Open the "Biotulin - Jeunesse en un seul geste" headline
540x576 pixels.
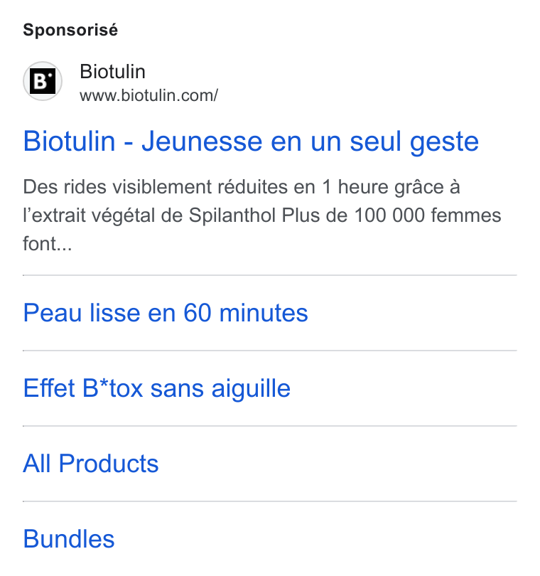[251, 141]
